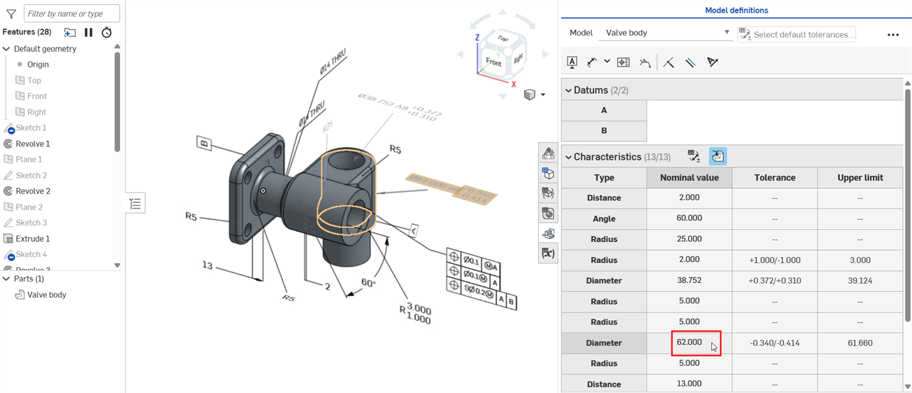This screenshot has height=393, width=912.
Task: Open the view cube display options dropdown
Action: (534, 95)
